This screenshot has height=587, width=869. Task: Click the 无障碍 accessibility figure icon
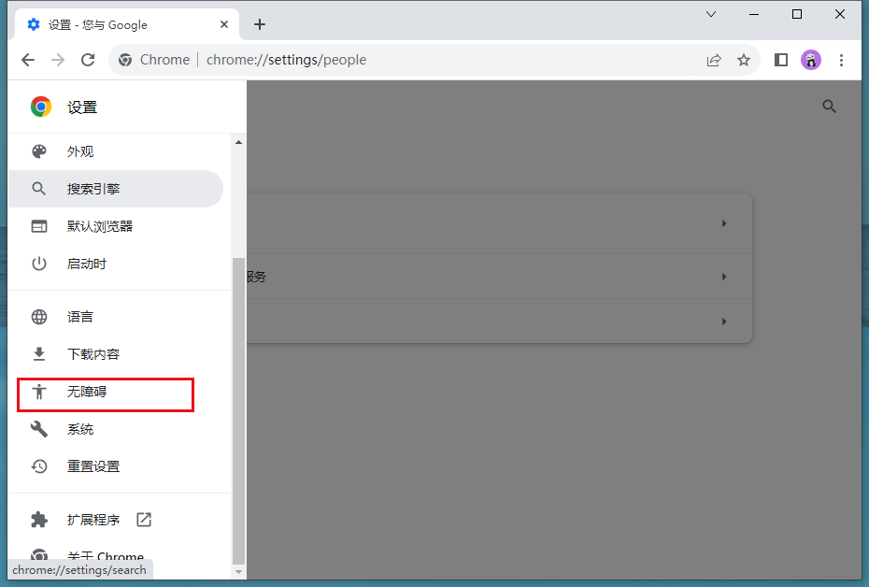39,392
